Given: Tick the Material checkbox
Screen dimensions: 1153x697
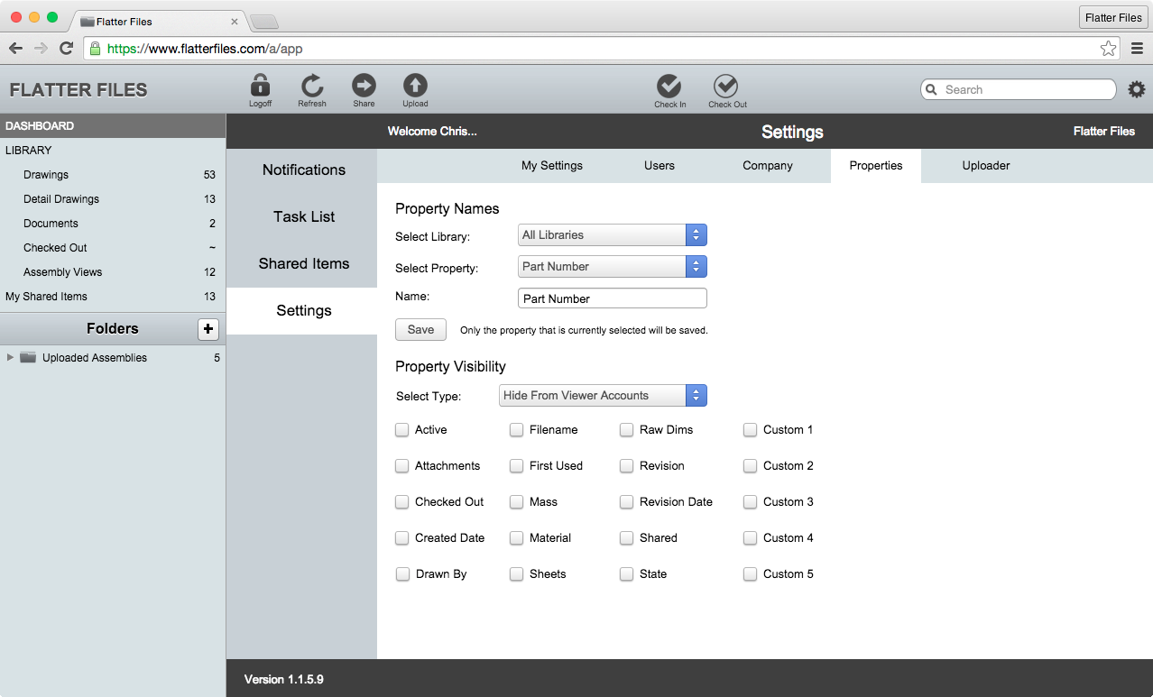Looking at the screenshot, I should [516, 538].
